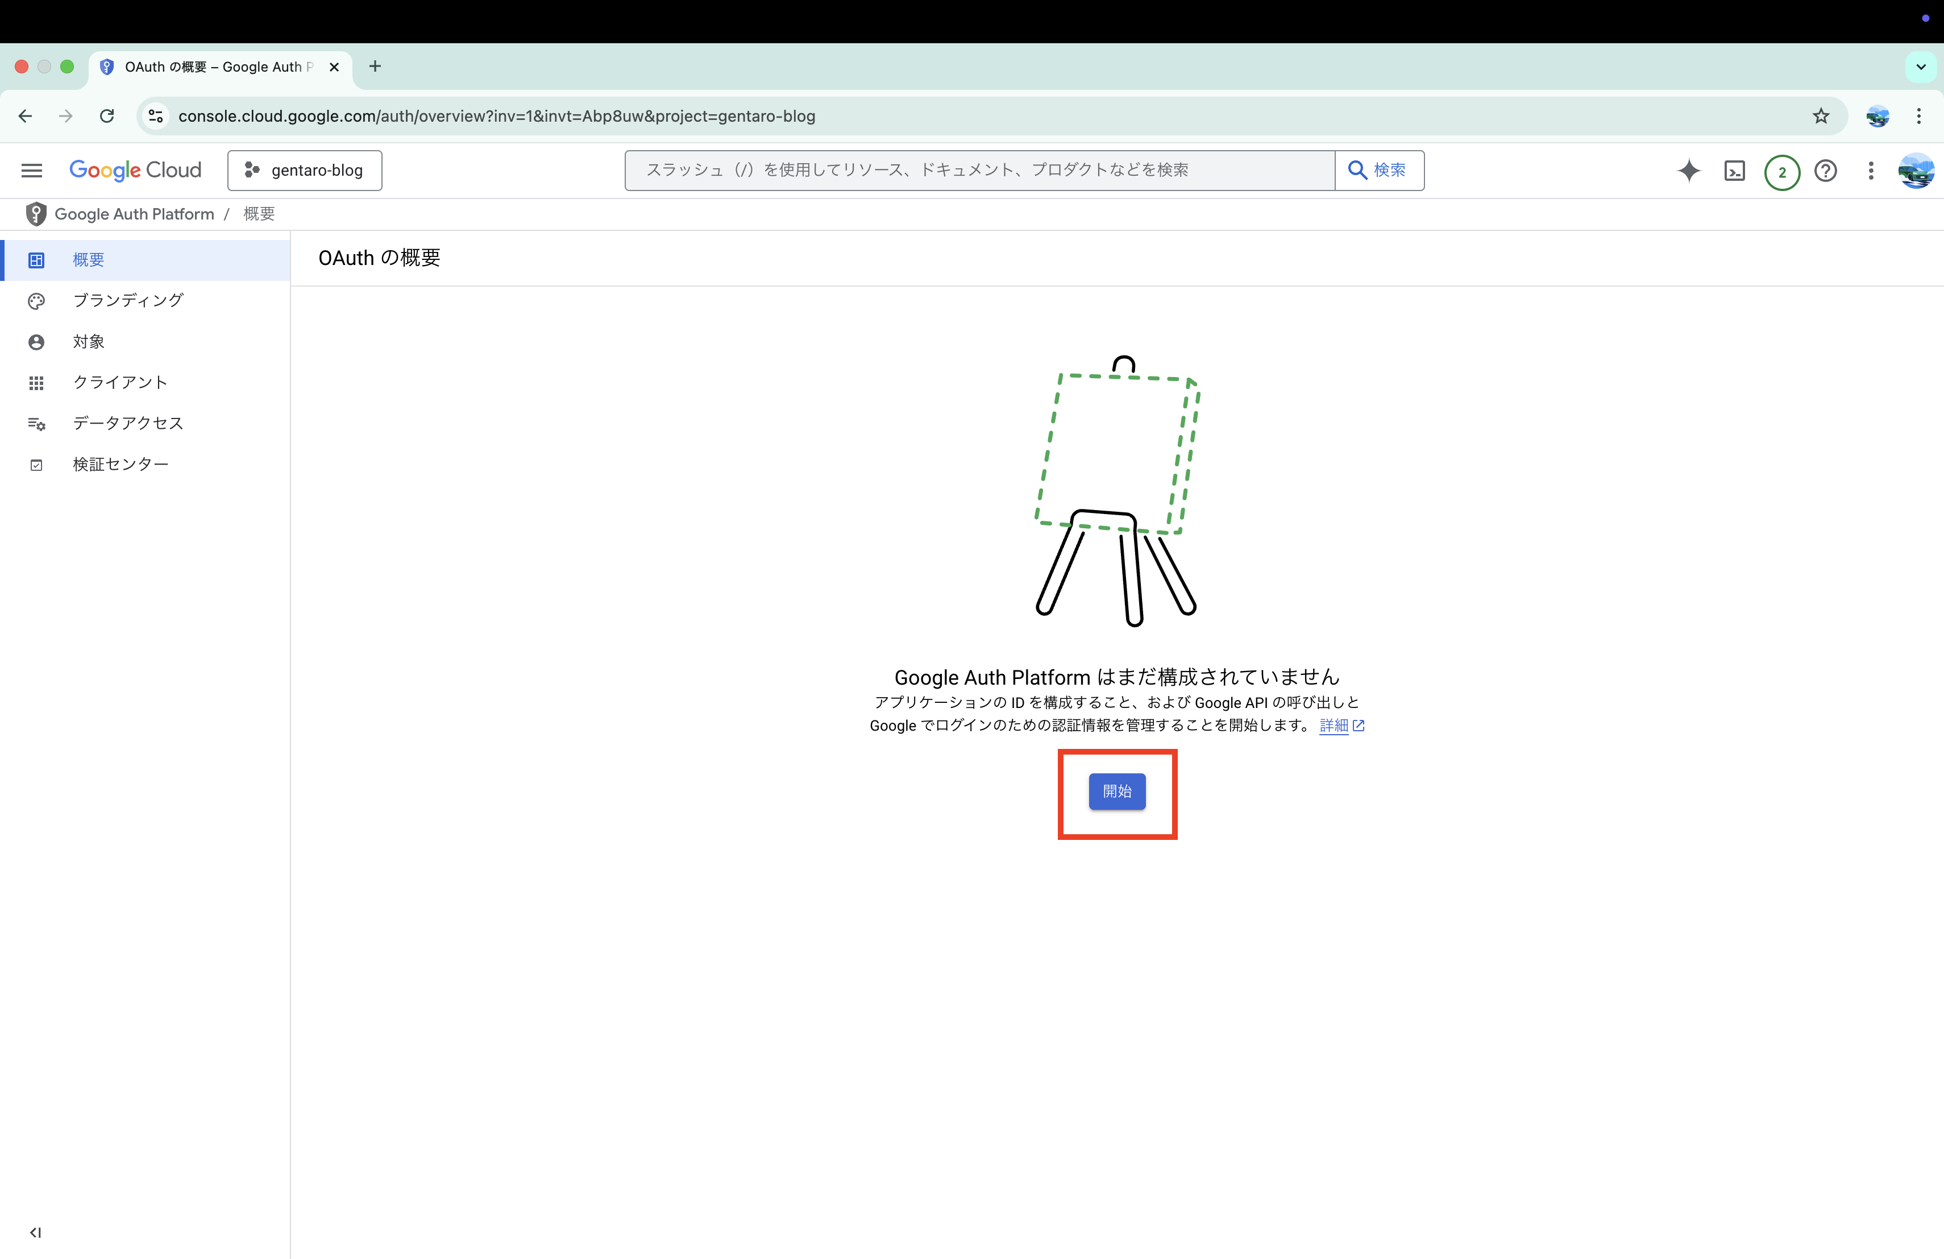
Task: Select the OAuth の概要 browser tab
Action: point(221,67)
